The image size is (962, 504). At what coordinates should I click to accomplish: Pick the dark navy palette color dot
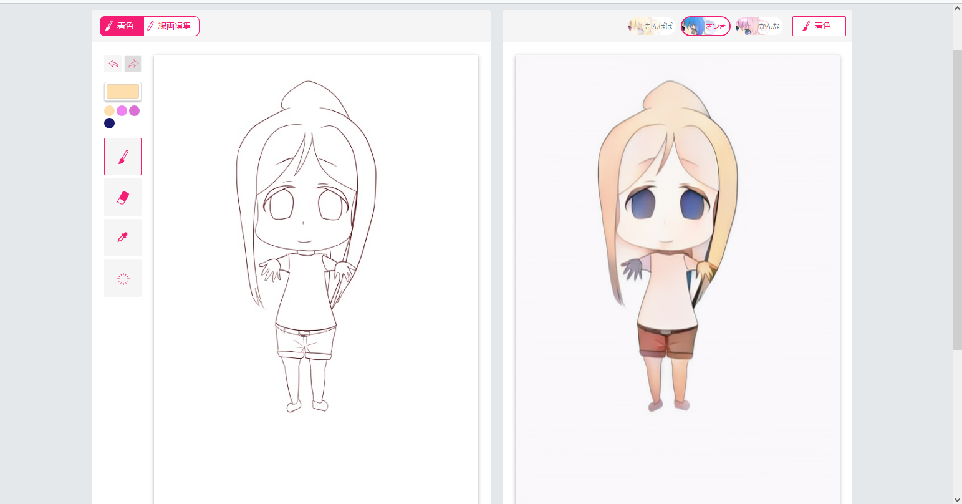(x=109, y=124)
